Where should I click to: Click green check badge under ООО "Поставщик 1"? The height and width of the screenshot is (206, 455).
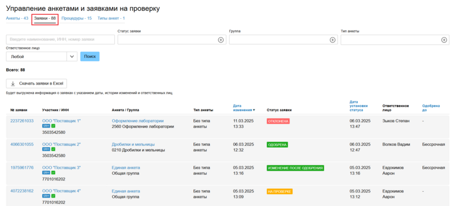point(53,126)
